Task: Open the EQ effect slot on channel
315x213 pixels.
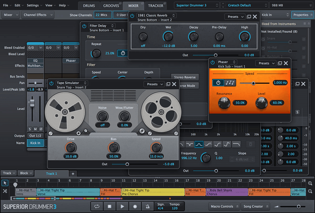Action: click(36, 61)
